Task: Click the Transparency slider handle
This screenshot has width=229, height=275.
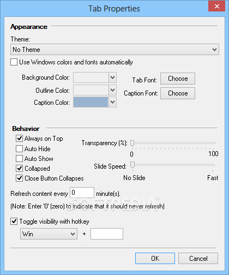Action: coord(132,144)
